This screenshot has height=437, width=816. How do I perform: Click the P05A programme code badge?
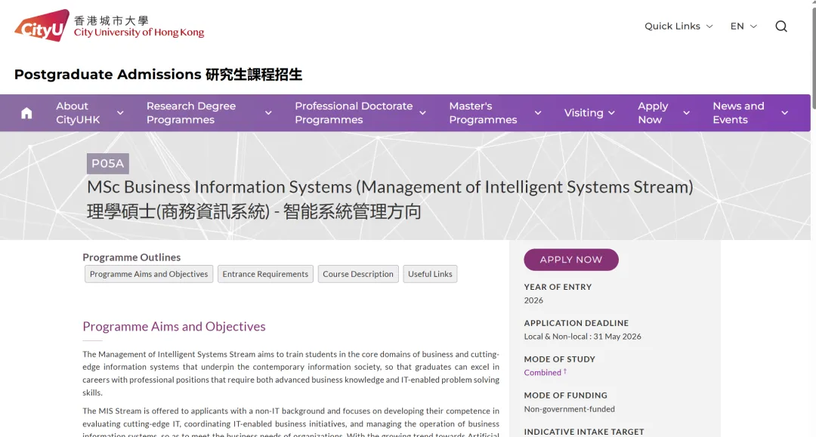pyautogui.click(x=107, y=164)
